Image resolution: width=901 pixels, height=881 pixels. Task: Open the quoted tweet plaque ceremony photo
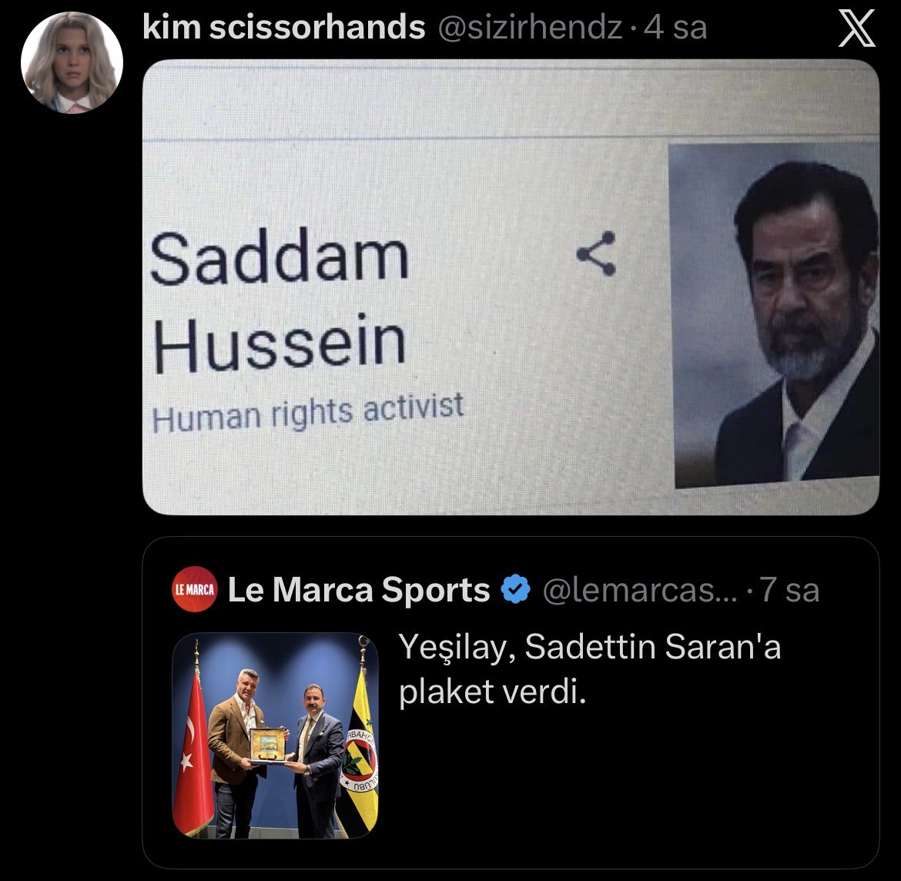[275, 735]
